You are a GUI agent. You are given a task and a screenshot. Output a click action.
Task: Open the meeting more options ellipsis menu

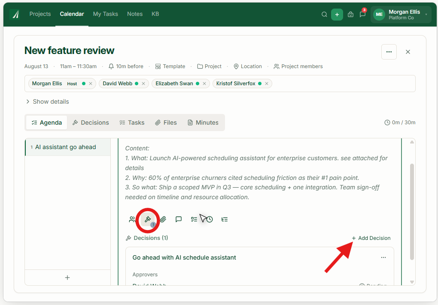(x=389, y=52)
